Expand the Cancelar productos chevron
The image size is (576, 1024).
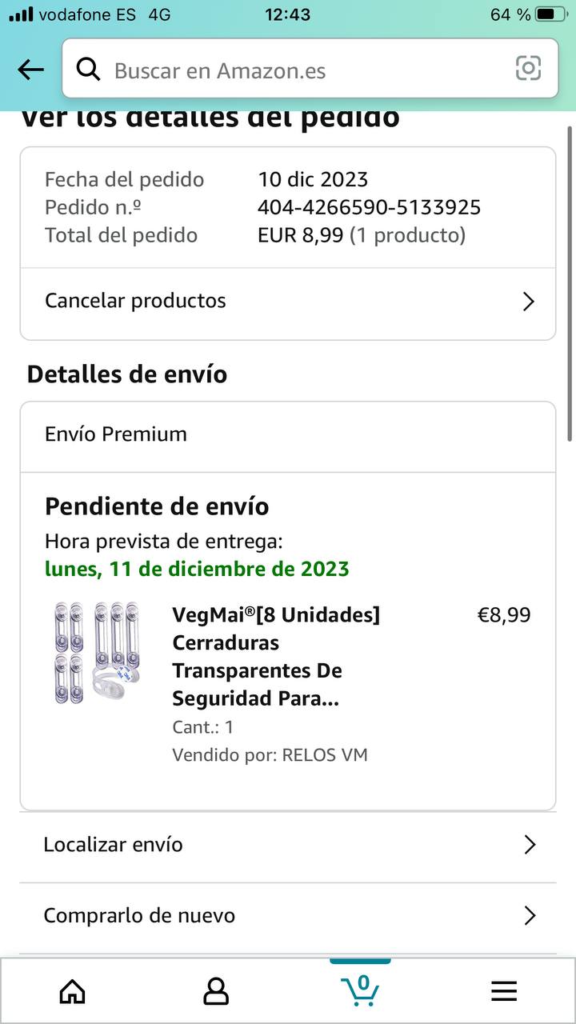pos(528,302)
